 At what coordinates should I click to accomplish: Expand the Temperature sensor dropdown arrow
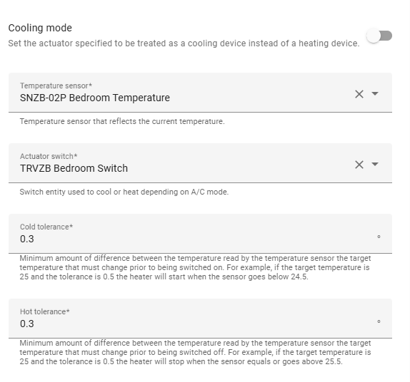(x=375, y=93)
